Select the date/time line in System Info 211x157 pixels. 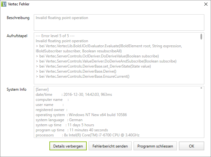tap(74, 95)
